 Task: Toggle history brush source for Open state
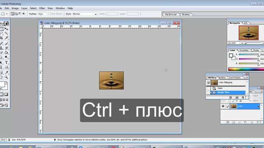click(x=208, y=88)
